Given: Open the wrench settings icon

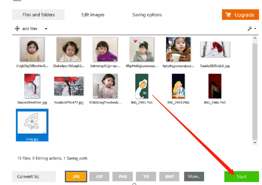Looking at the screenshot, I should [250, 29].
